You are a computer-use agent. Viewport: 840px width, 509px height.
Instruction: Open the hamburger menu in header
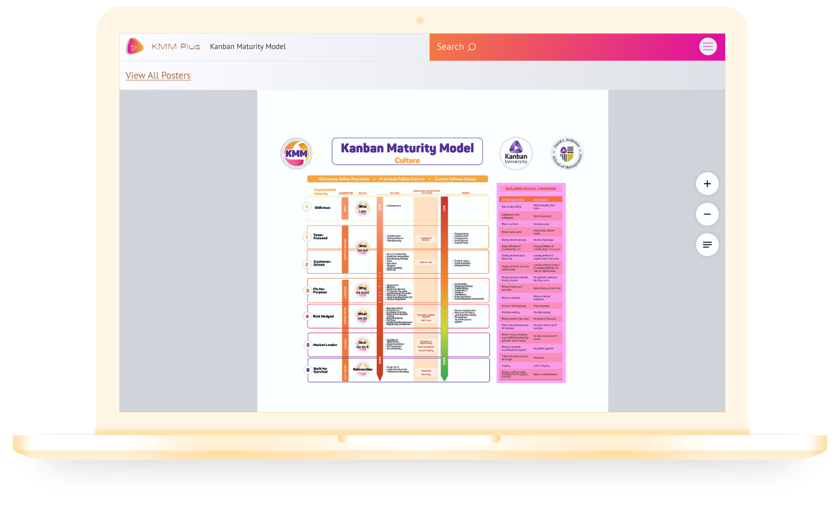[x=708, y=46]
